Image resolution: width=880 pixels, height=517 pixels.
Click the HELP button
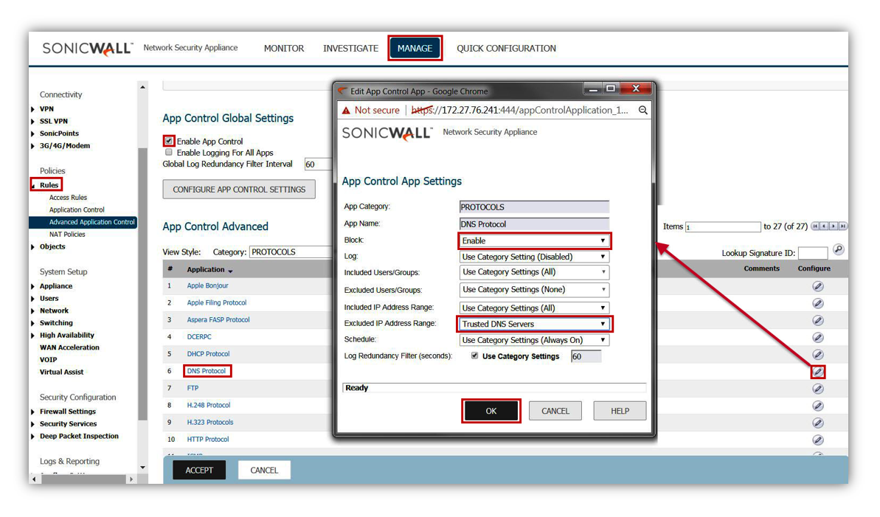point(620,411)
